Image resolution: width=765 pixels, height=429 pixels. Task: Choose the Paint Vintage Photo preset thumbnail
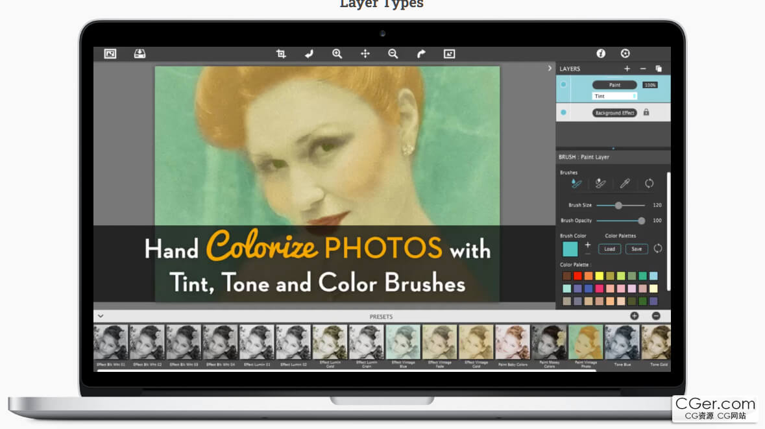[x=585, y=342]
